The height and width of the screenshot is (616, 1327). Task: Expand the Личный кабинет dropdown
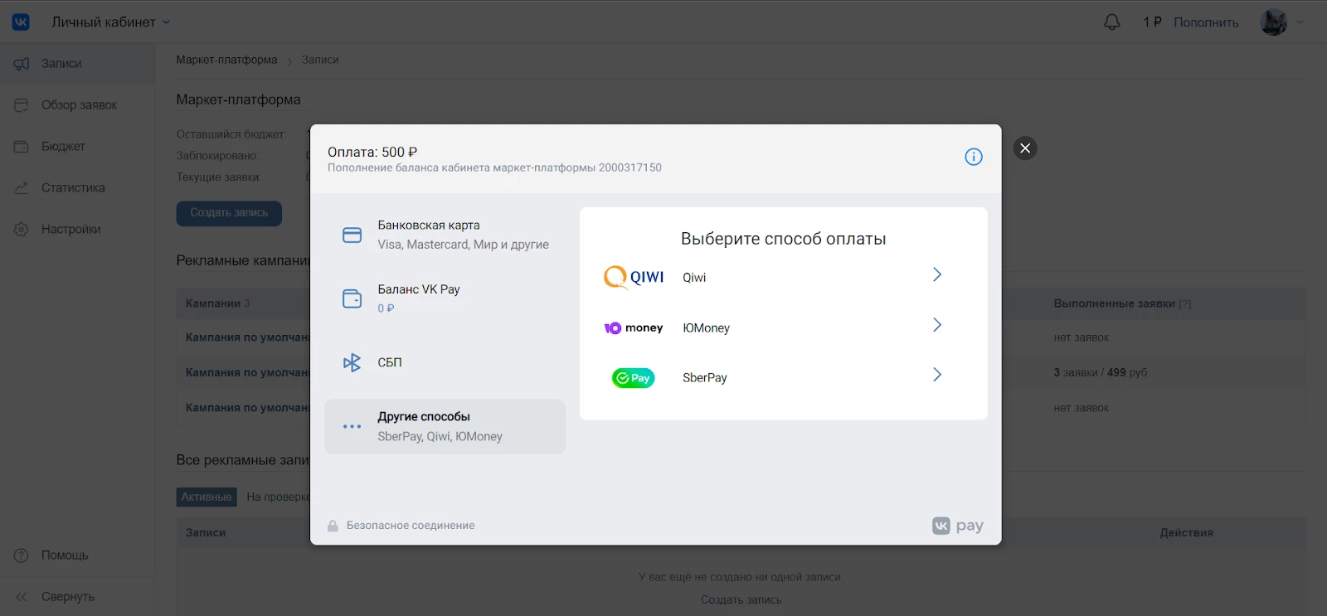111,22
